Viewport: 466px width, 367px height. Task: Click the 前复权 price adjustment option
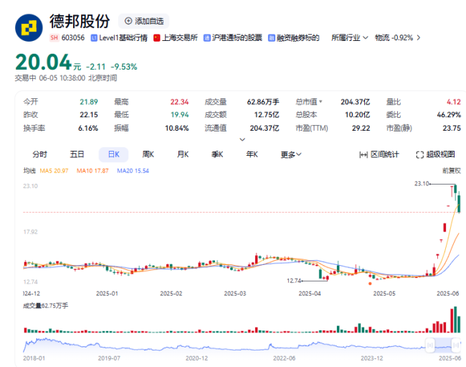[x=451, y=170]
